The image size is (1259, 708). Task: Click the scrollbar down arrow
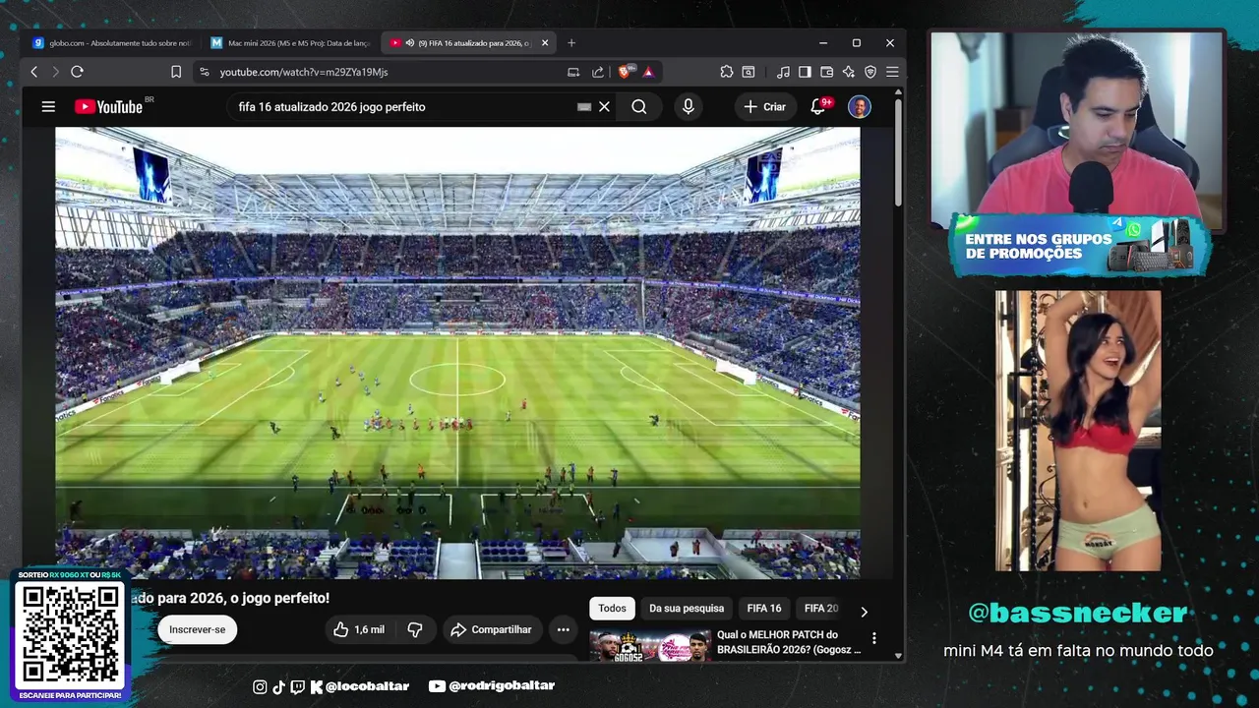898,655
